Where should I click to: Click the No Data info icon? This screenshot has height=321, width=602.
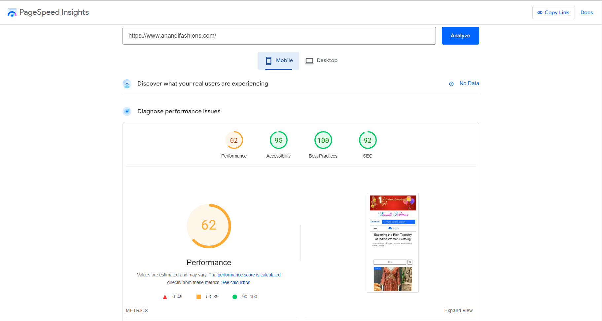pyautogui.click(x=451, y=84)
